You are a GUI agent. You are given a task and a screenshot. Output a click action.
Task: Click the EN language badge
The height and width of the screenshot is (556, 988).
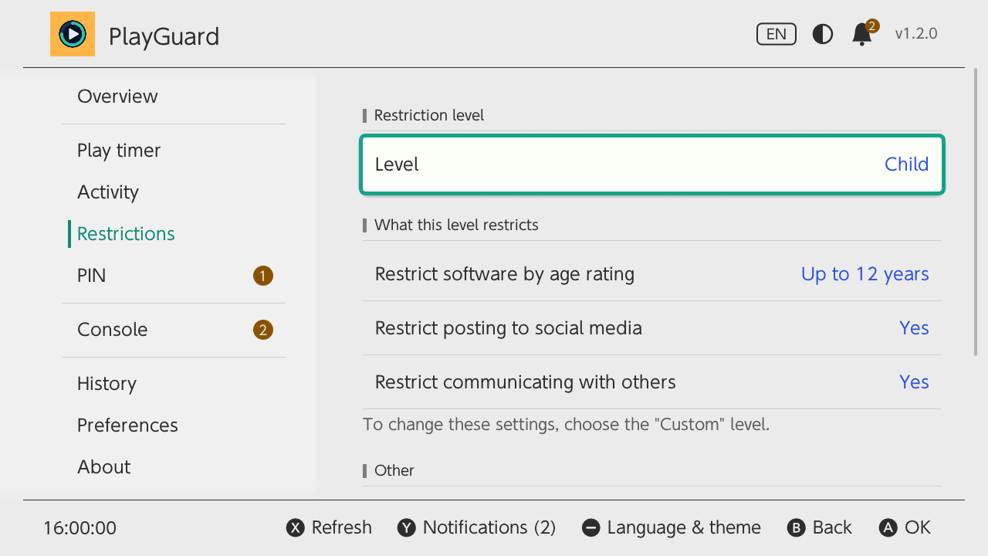tap(777, 34)
